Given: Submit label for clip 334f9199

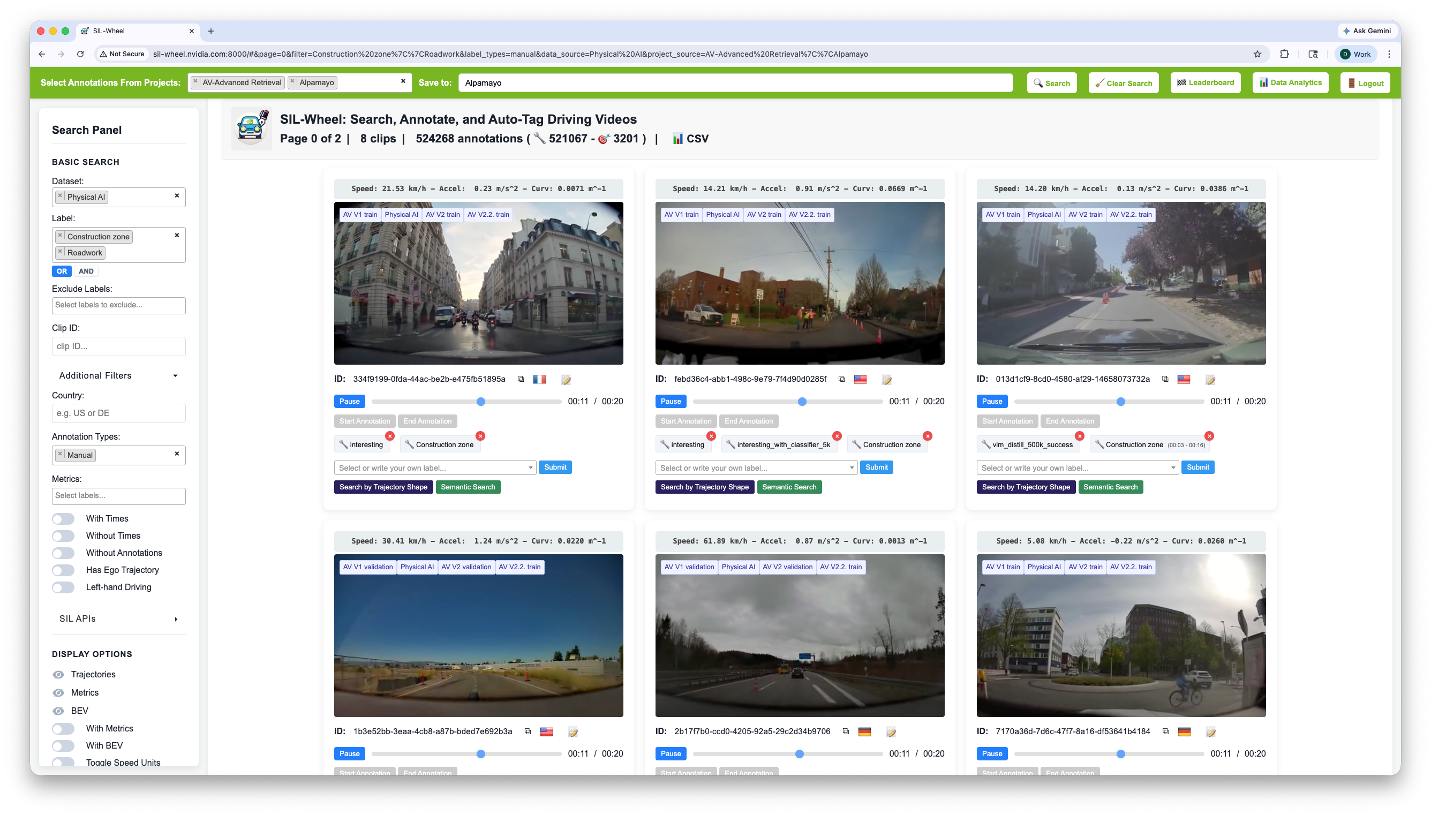Looking at the screenshot, I should click(x=555, y=467).
